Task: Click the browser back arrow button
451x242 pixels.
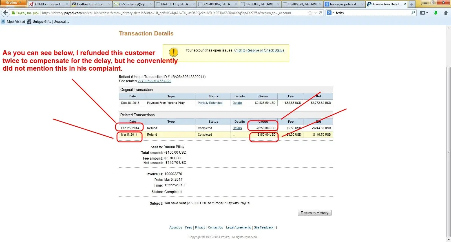Action: [6, 13]
